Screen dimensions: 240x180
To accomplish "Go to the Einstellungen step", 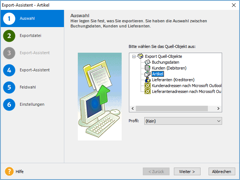I will (x=32, y=104).
